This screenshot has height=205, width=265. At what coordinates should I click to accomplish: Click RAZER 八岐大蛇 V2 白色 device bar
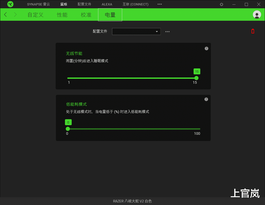click(132, 201)
